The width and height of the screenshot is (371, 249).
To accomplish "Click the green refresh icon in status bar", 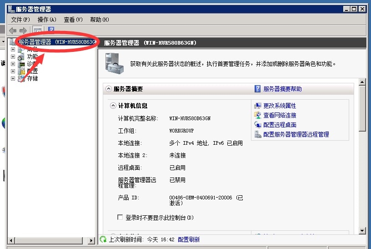I will (x=103, y=239).
